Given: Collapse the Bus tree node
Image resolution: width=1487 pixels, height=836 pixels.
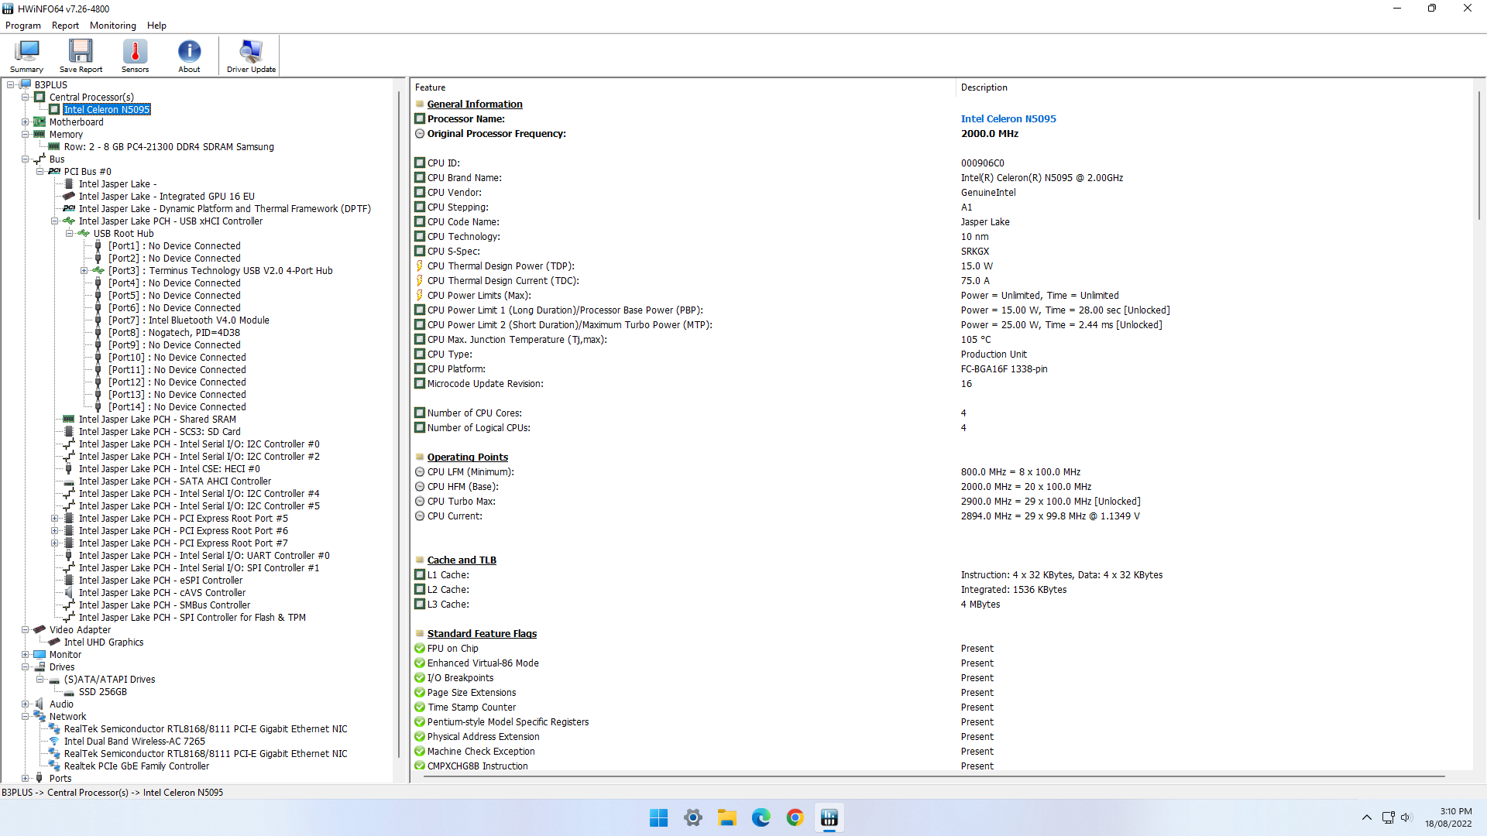Looking at the screenshot, I should tap(26, 159).
